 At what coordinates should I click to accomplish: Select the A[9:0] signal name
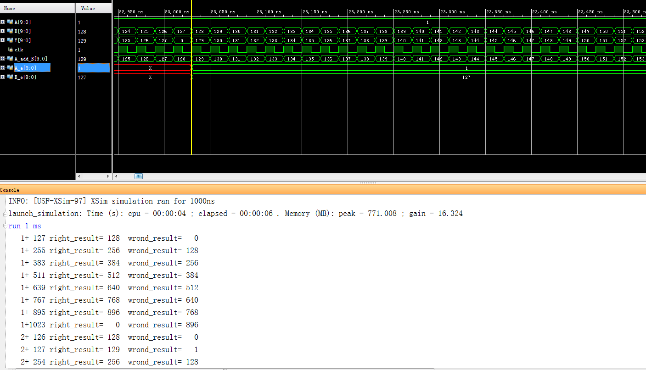click(22, 22)
